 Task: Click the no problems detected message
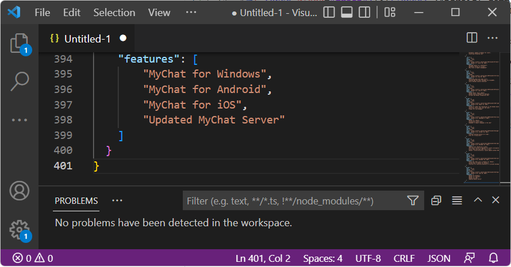[174, 223]
